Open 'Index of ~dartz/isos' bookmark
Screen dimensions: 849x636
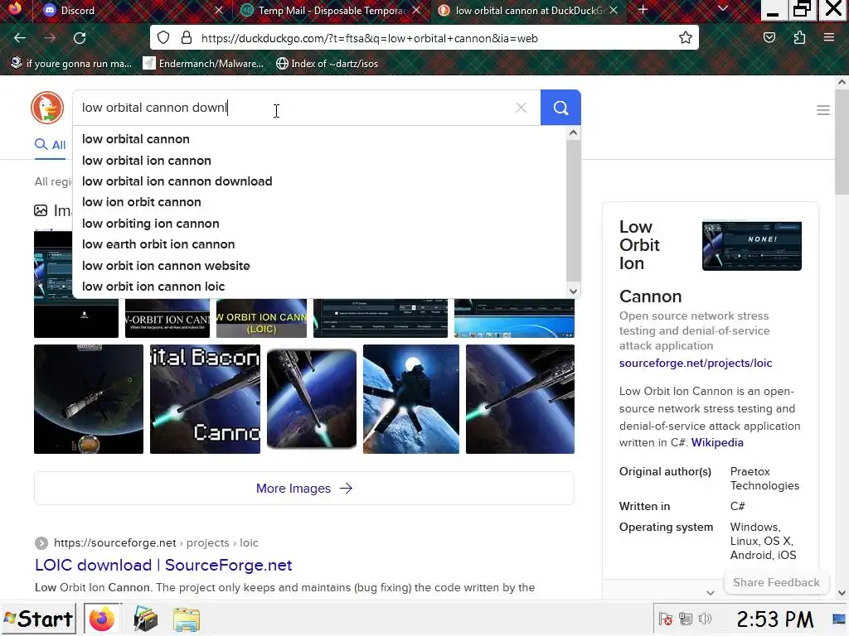point(327,64)
